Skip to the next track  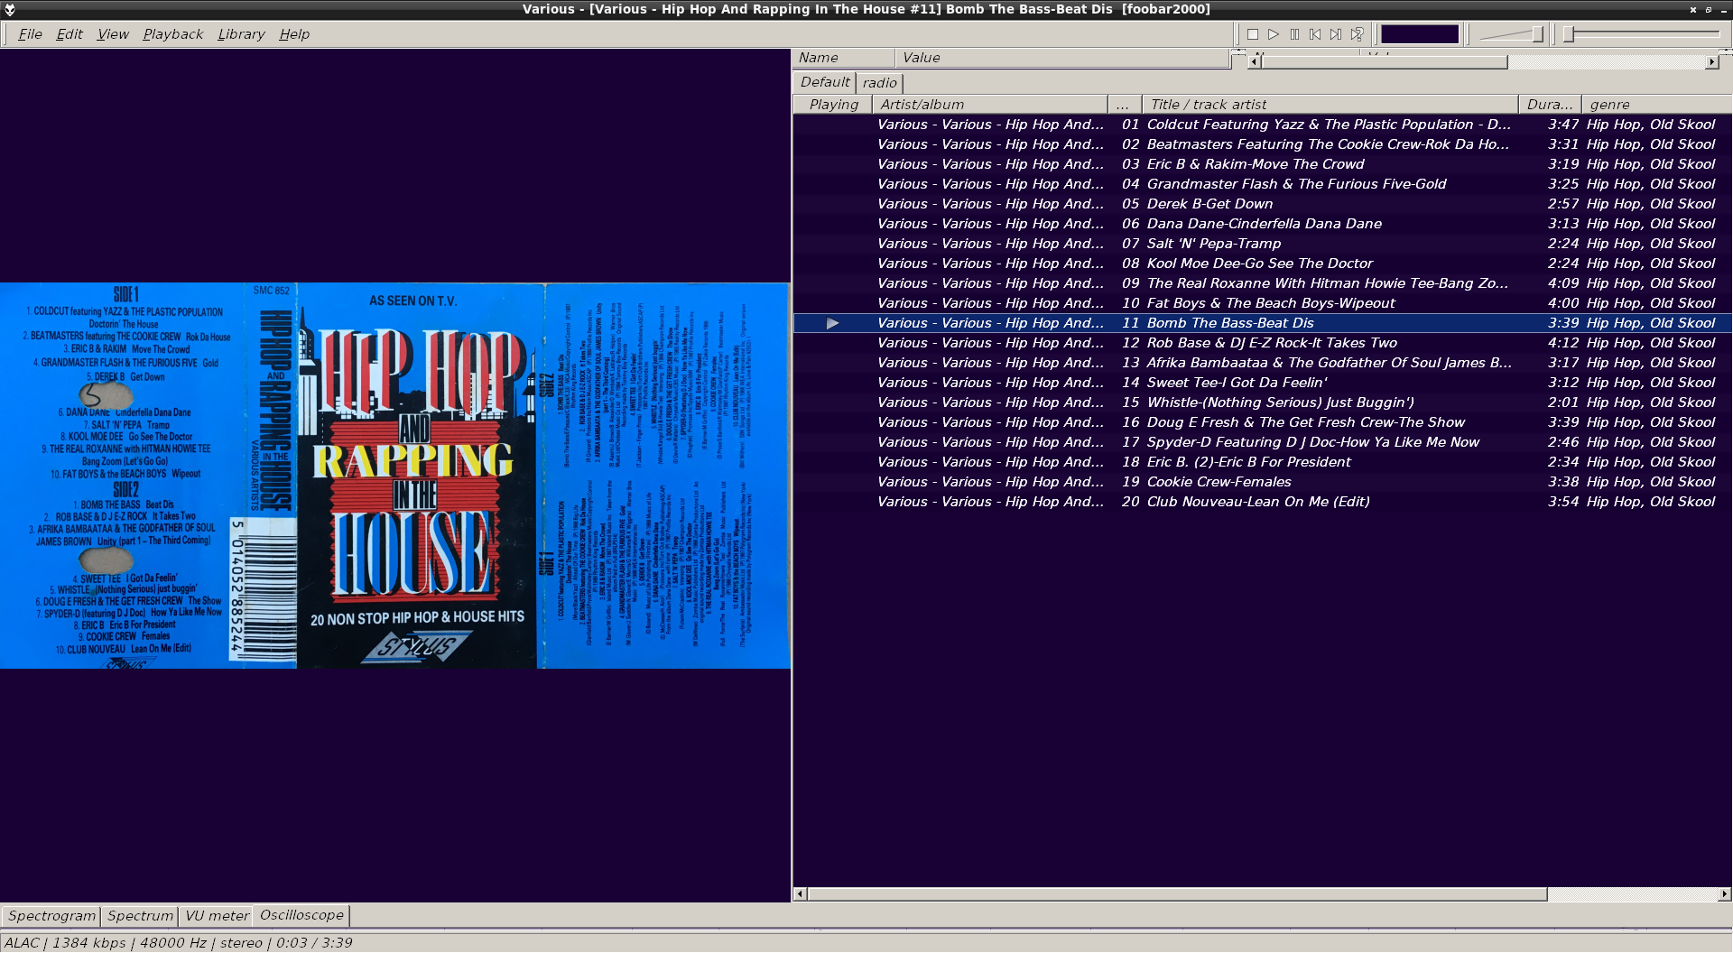point(1336,34)
